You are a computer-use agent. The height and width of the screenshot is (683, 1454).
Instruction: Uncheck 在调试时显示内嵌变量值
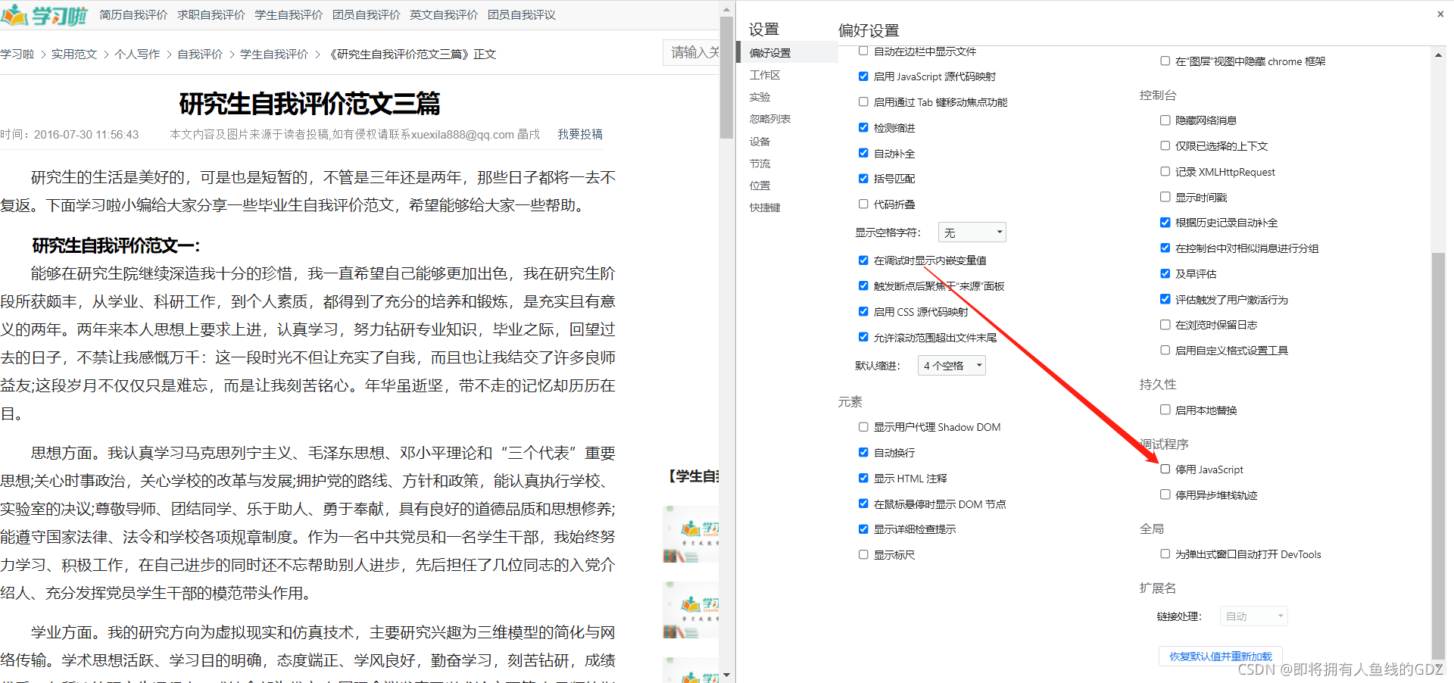pos(863,260)
